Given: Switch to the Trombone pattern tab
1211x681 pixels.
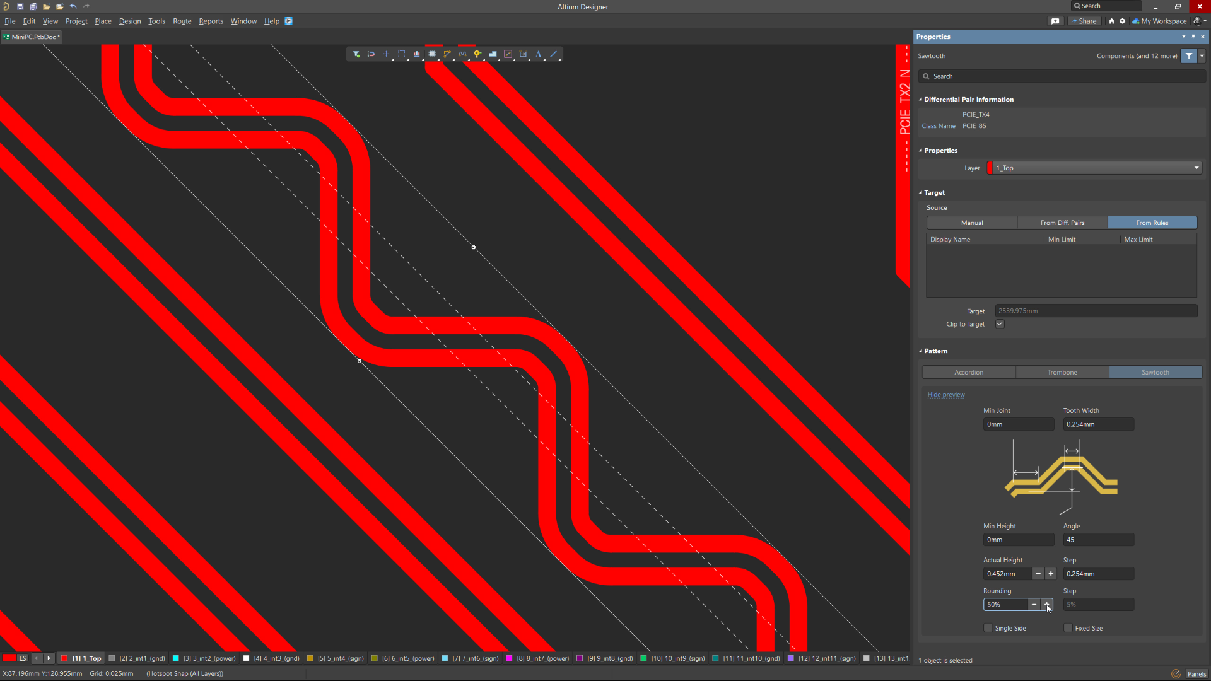Looking at the screenshot, I should [x=1062, y=372].
